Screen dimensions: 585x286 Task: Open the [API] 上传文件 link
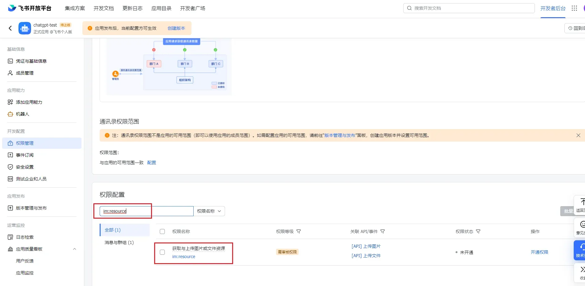pos(366,256)
